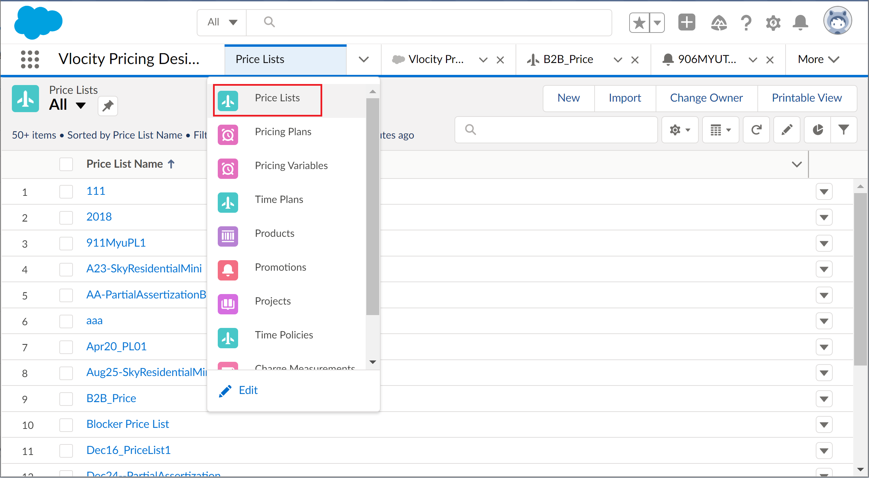Image resolution: width=869 pixels, height=478 pixels.
Task: Open the More tabs dropdown
Action: [818, 60]
